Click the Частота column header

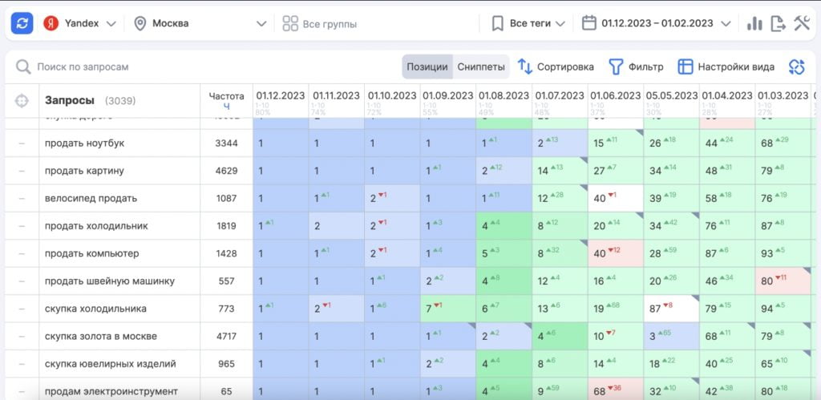coord(226,96)
